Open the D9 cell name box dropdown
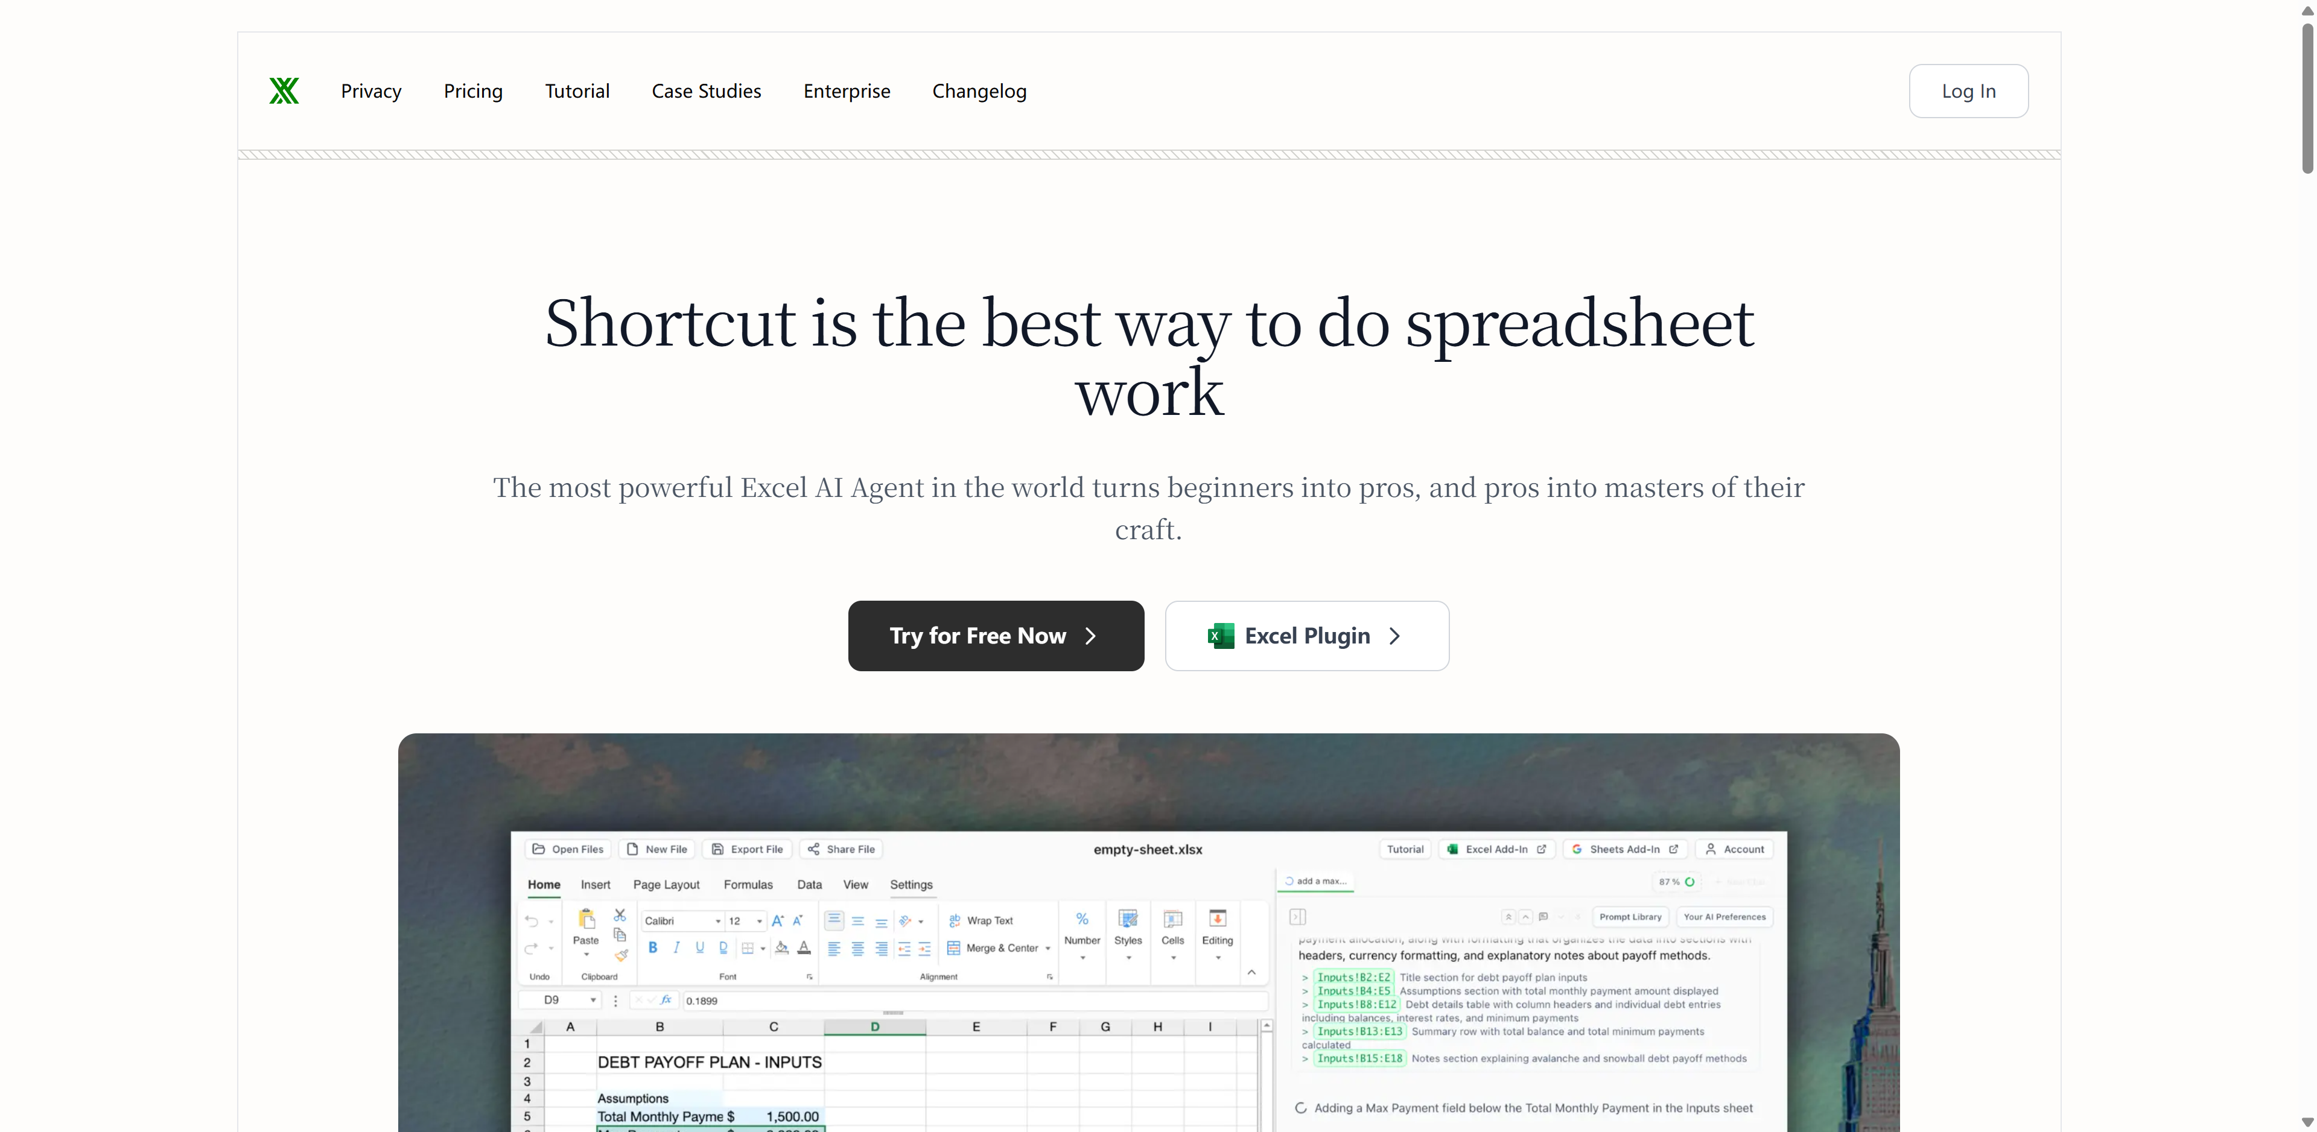 [x=593, y=1000]
